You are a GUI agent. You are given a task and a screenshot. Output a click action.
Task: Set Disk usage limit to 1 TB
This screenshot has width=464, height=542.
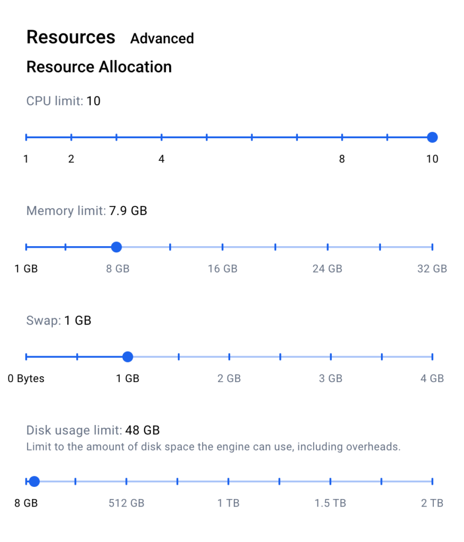pos(229,482)
